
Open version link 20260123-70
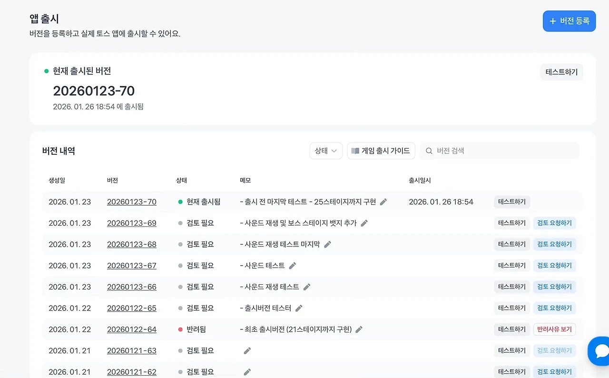[x=132, y=202]
